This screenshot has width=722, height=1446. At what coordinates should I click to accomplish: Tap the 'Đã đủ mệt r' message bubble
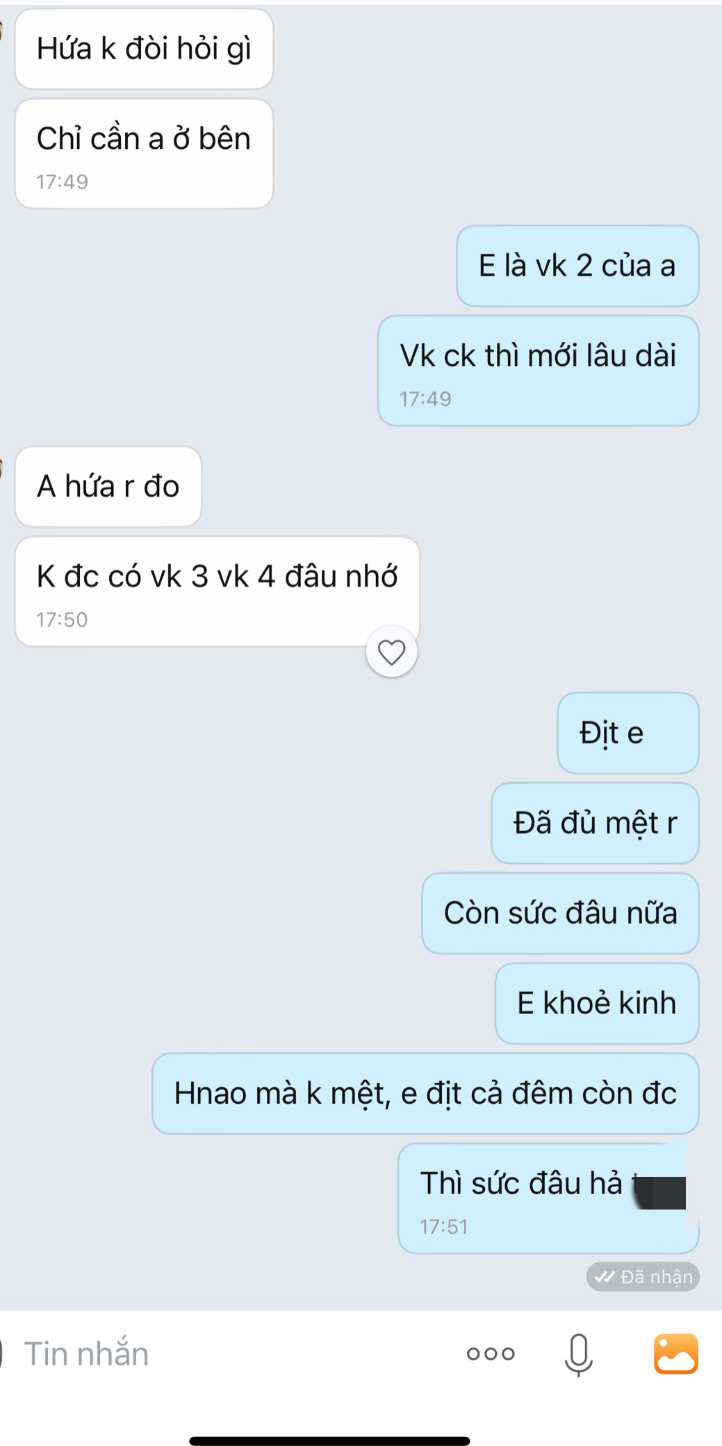pos(595,823)
